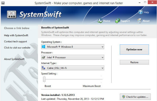Open the About section in the header
This screenshot has width=157, height=101.
tap(146, 21)
